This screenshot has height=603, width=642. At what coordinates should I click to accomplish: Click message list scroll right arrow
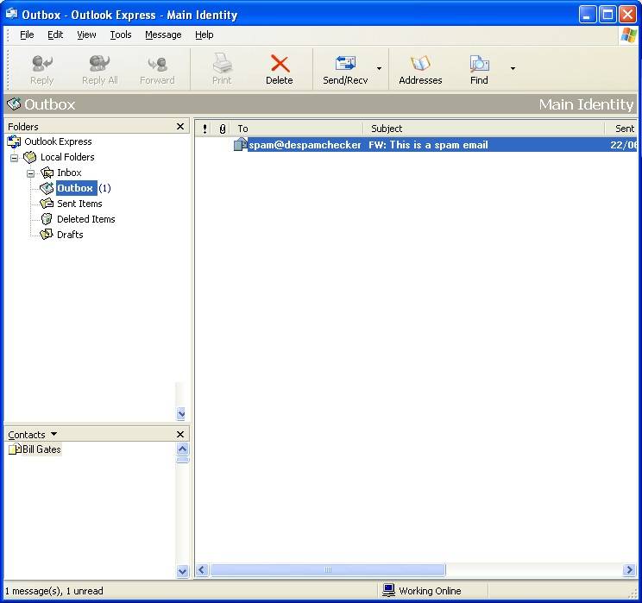(629, 570)
